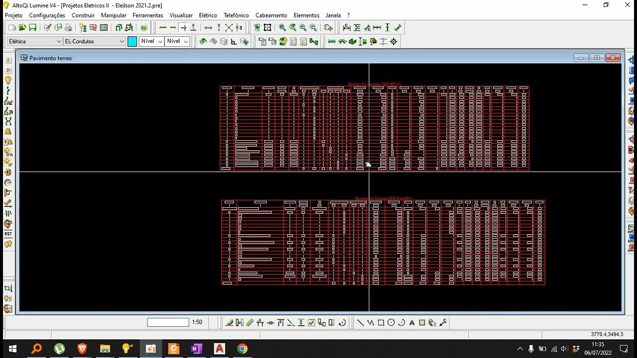Screen dimensions: 637x358
Task: Open File Explorer from the taskbar
Action: (x=105, y=349)
